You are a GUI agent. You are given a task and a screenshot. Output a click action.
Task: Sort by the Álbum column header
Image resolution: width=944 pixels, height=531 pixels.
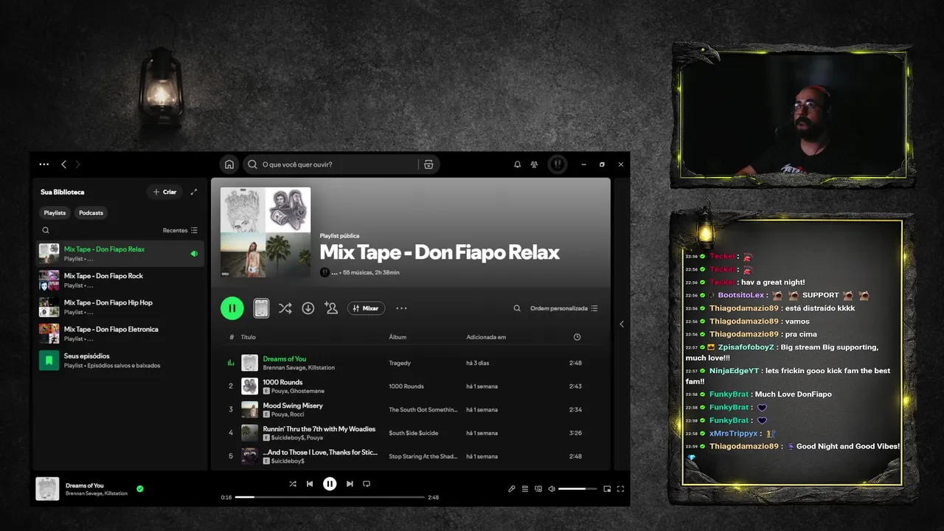coord(398,337)
